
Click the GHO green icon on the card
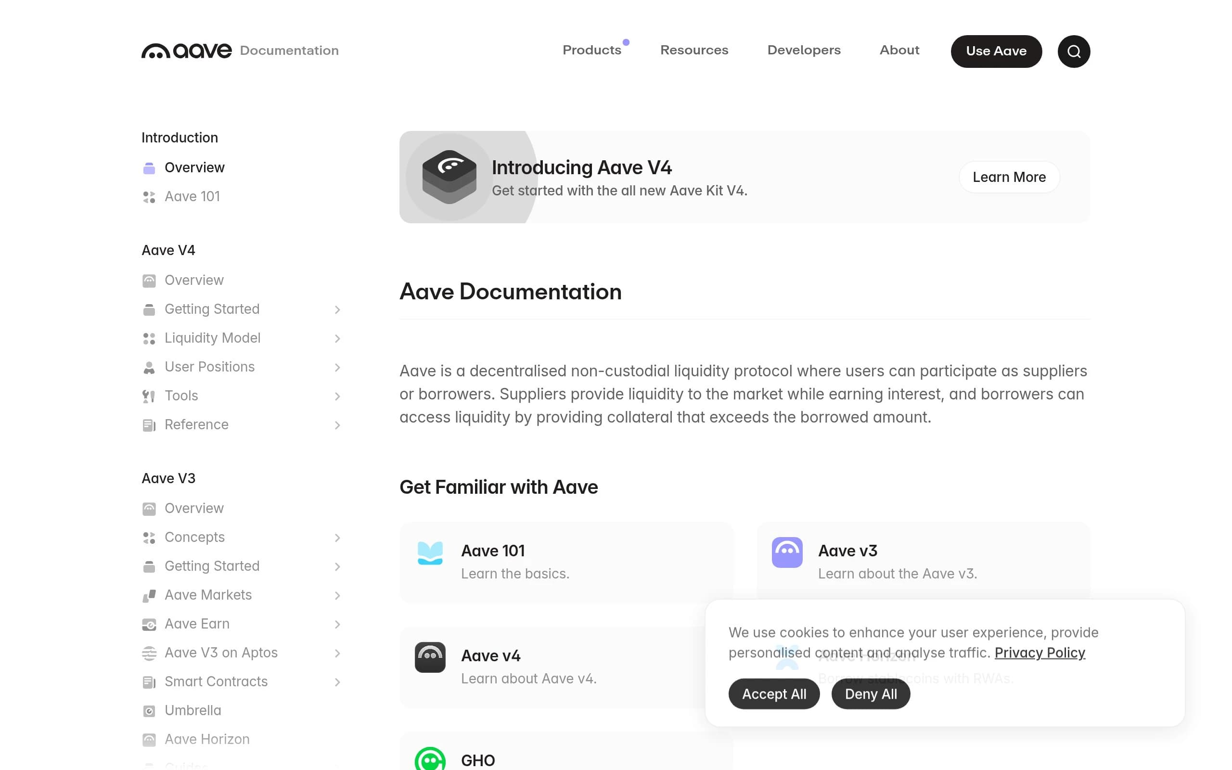pyautogui.click(x=430, y=760)
